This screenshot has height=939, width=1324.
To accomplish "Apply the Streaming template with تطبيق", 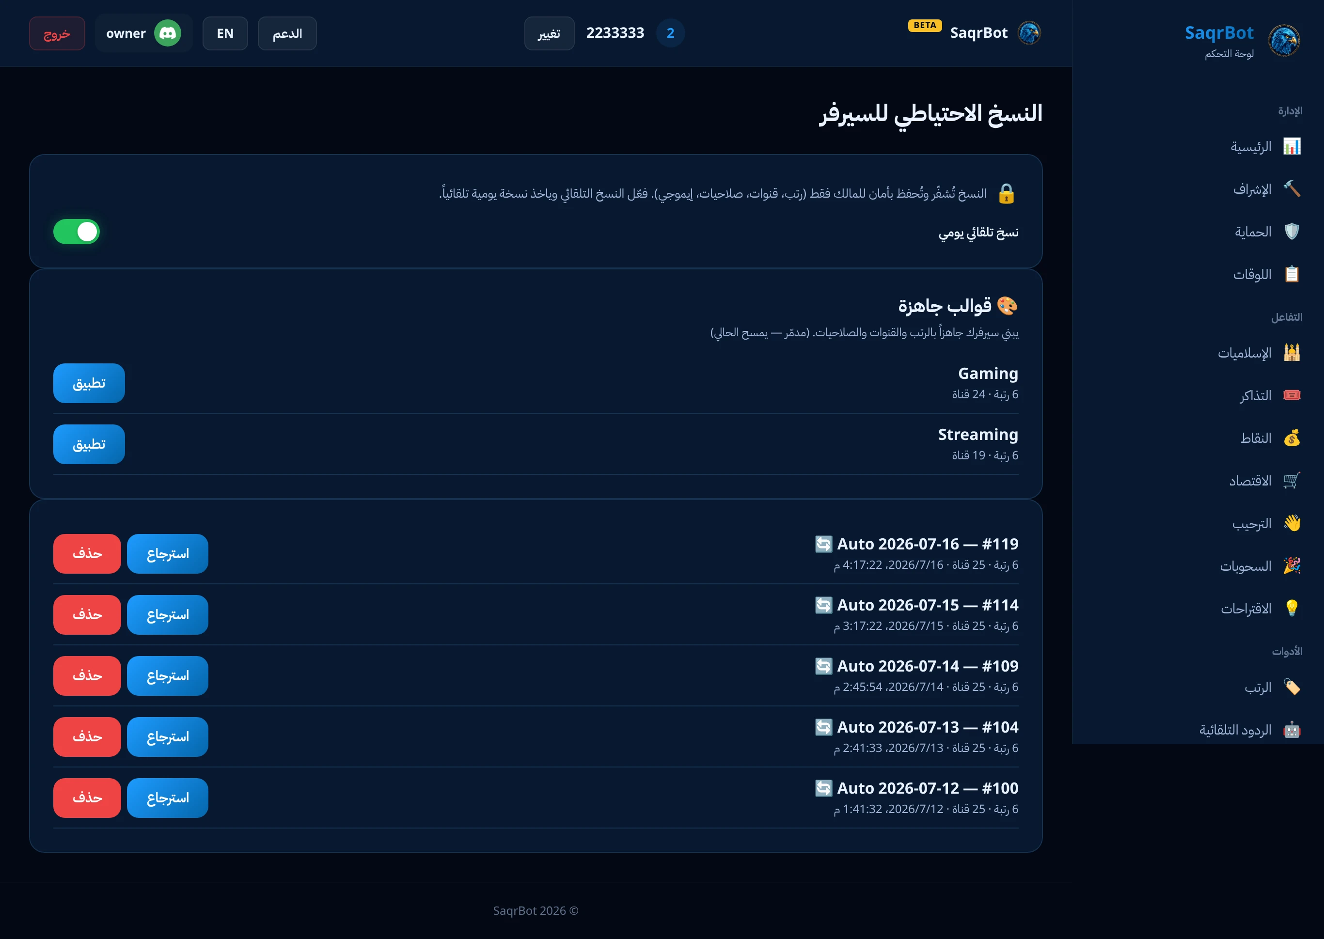I will tap(89, 444).
